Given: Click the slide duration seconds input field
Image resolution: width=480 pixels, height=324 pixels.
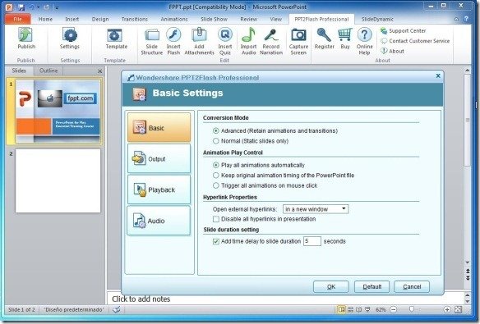Looking at the screenshot, I should tap(312, 241).
